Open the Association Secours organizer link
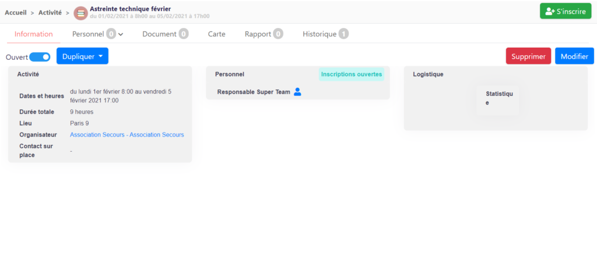The image size is (597, 261). 127,135
